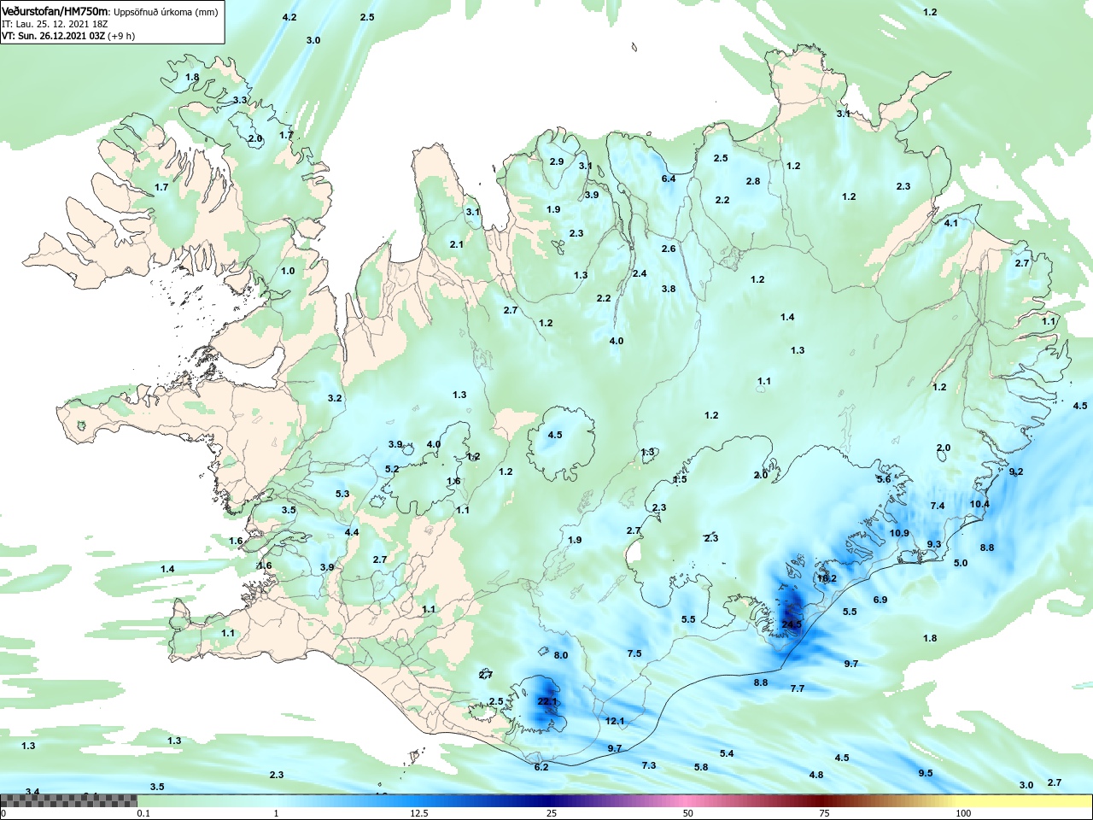Click the 1.0 value in the west

(288, 271)
